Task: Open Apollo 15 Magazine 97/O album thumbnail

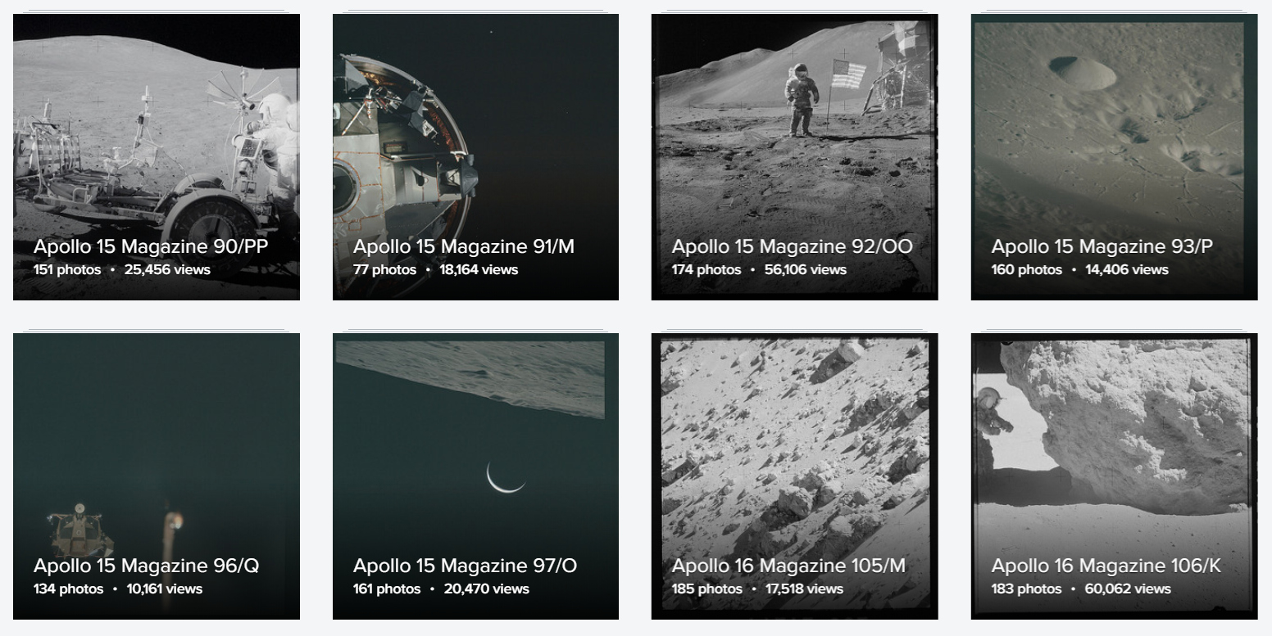Action: [475, 476]
